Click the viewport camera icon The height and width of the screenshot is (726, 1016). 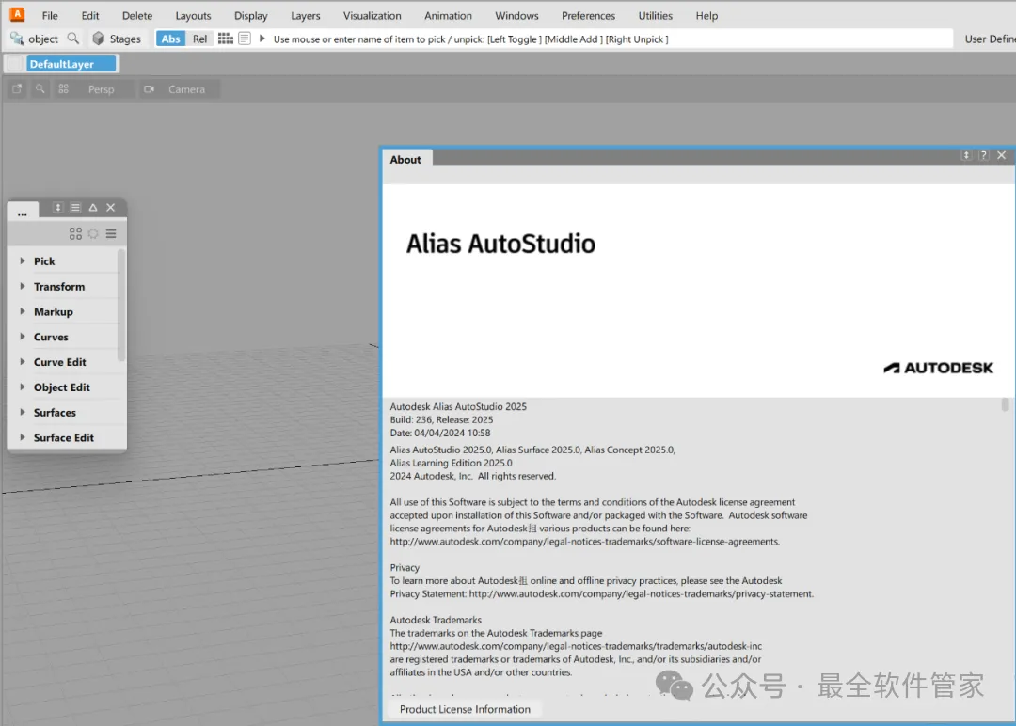pyautogui.click(x=149, y=88)
